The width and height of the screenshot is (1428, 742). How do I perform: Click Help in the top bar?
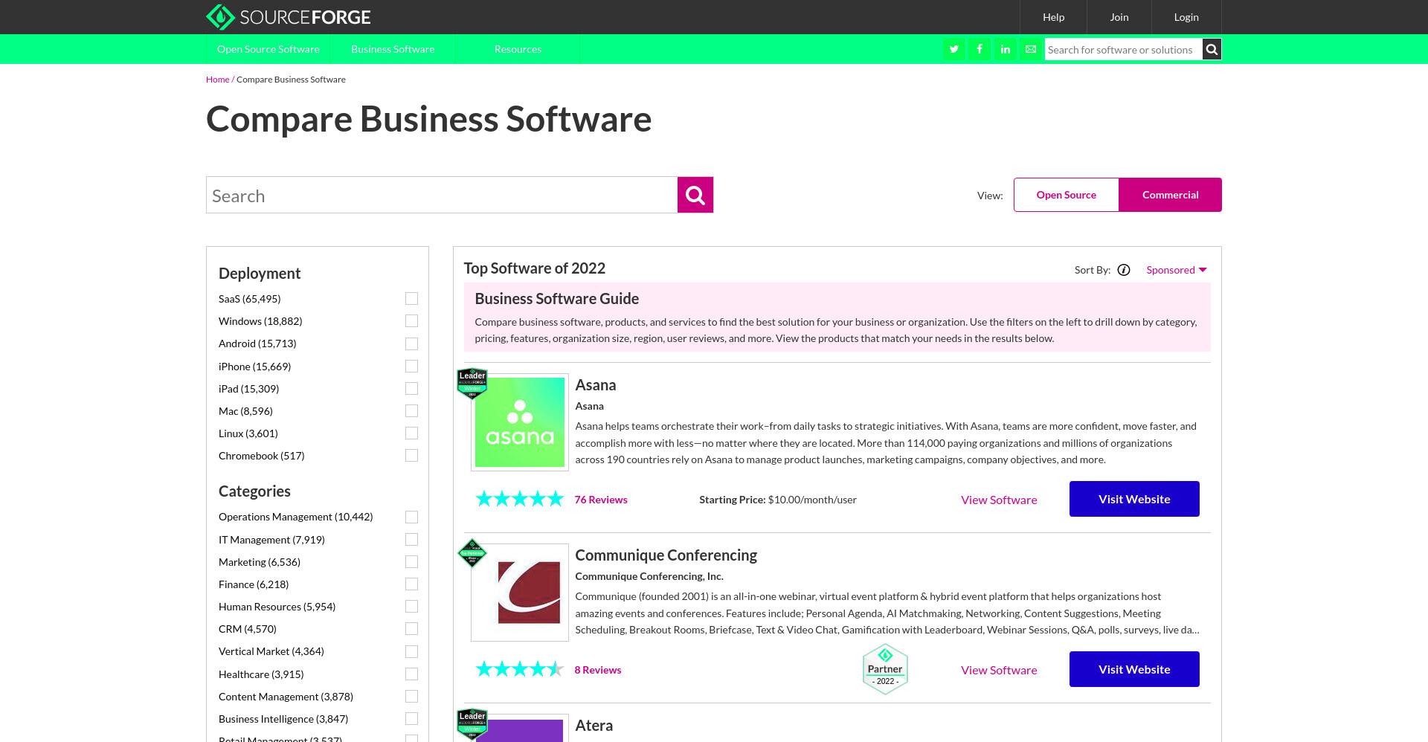pos(1053,17)
